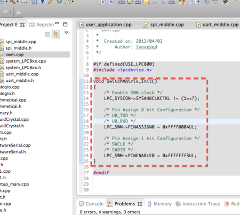Select the Problems tab
Screen dimensions: 240x215
125,204
